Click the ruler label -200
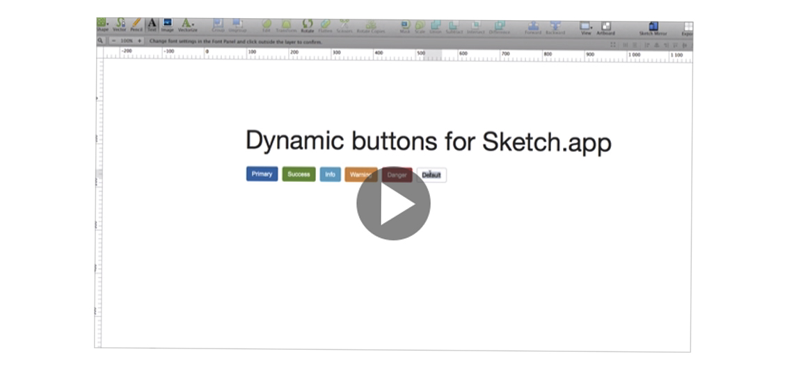The height and width of the screenshot is (370, 787). coord(127,51)
